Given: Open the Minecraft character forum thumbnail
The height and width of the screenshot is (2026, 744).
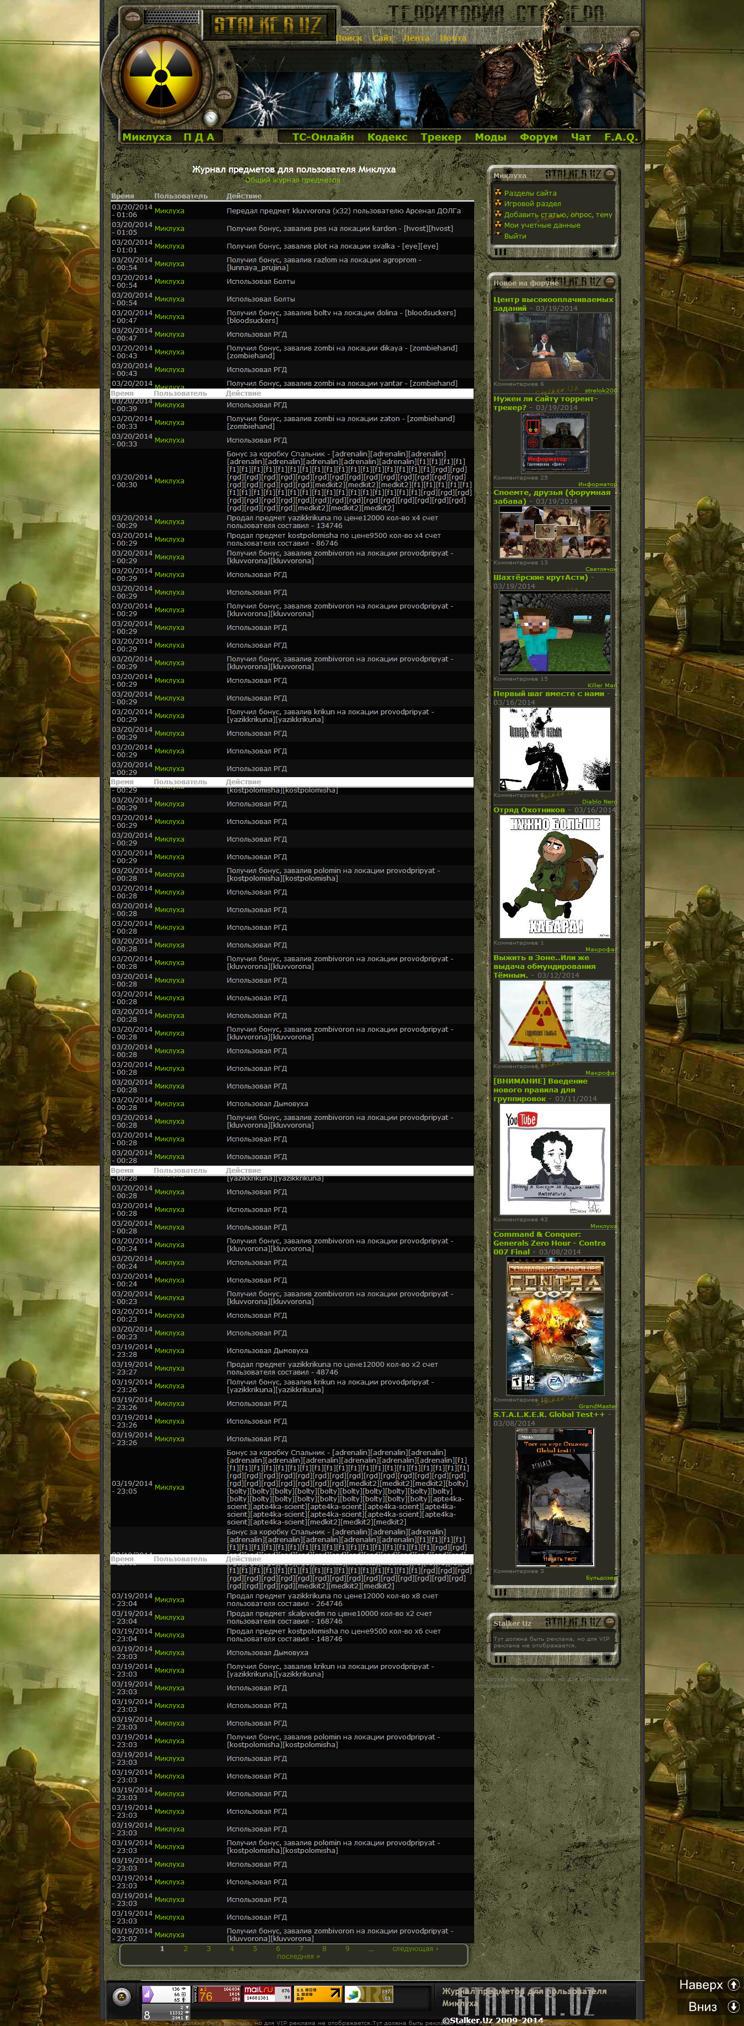Looking at the screenshot, I should coord(555,632).
